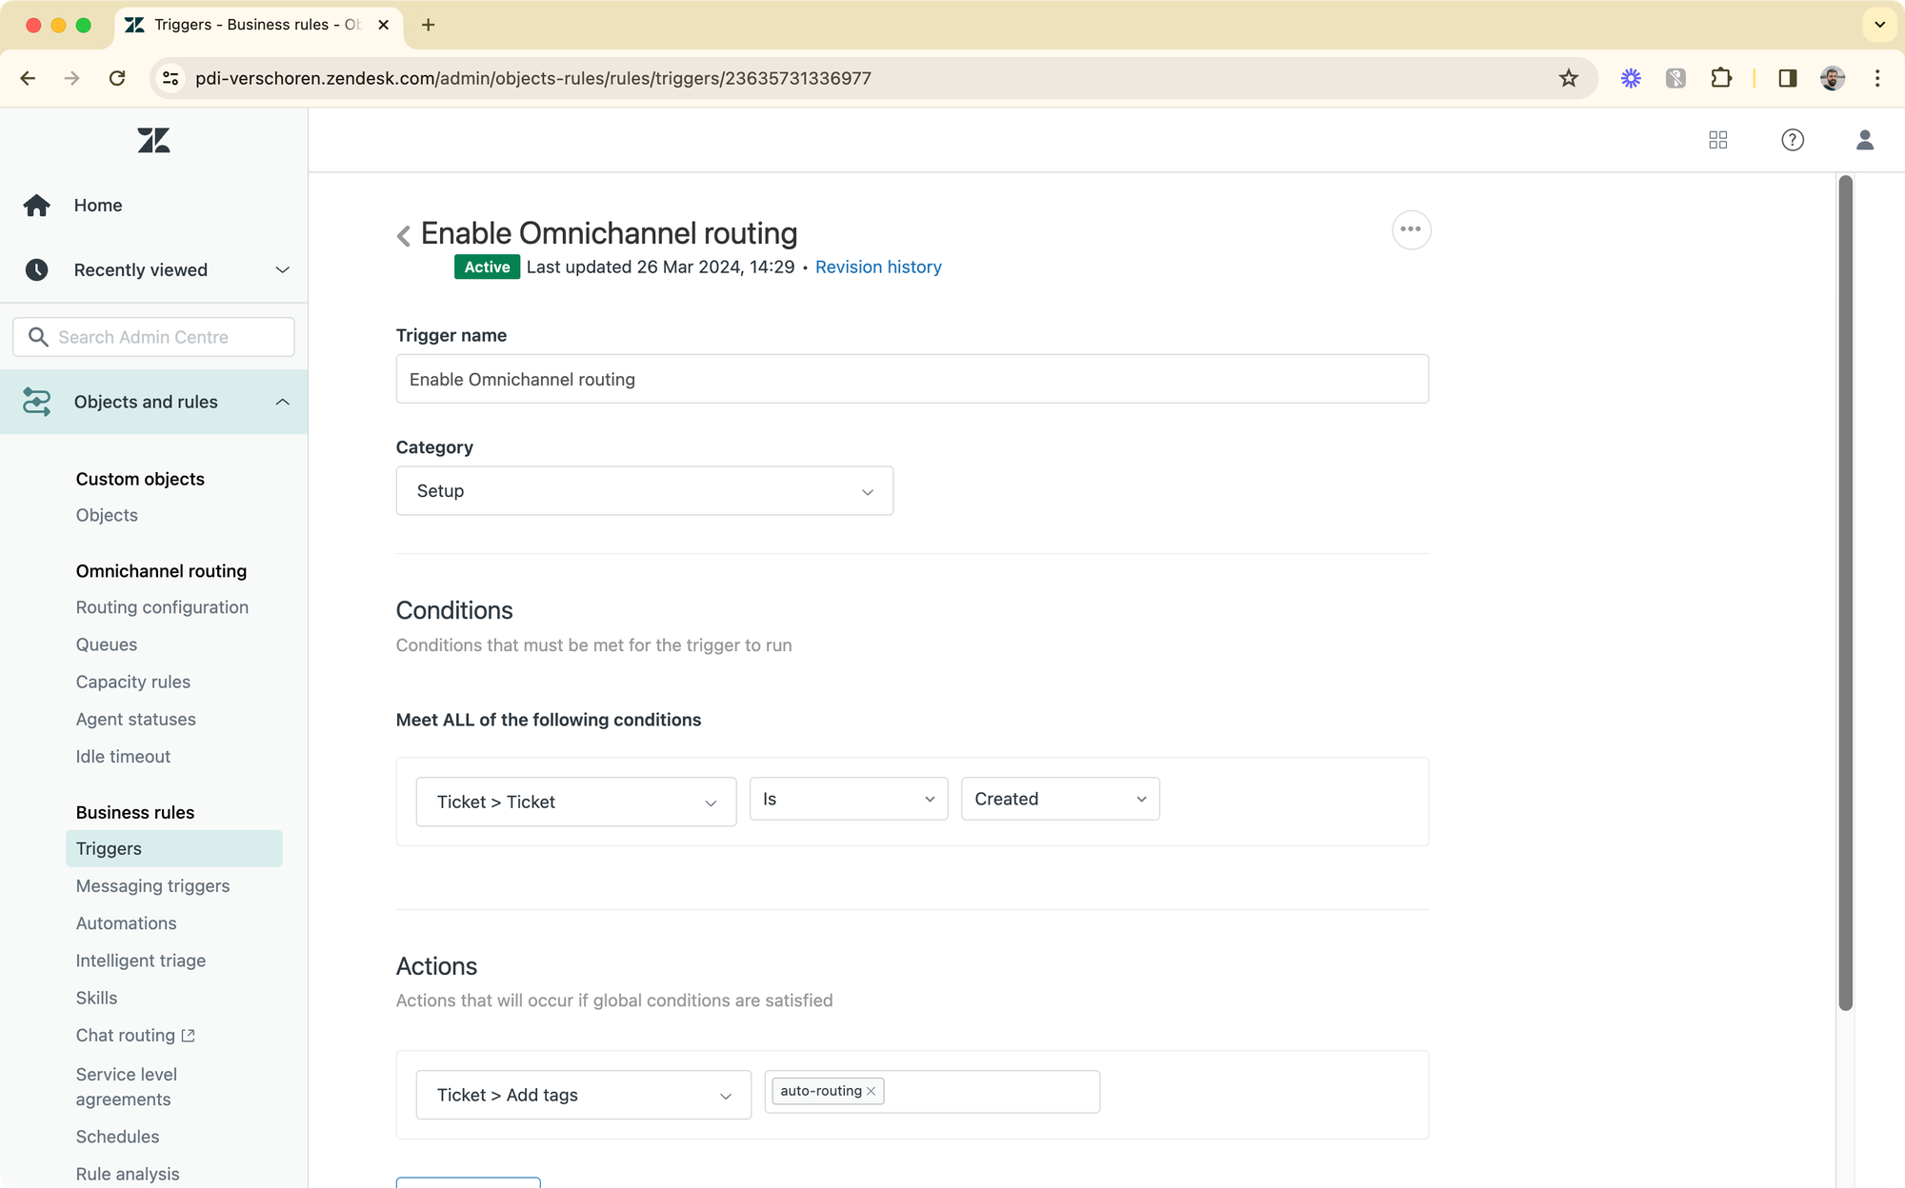Open the Zendesk products grid icon
The height and width of the screenshot is (1188, 1905).
[x=1718, y=140]
